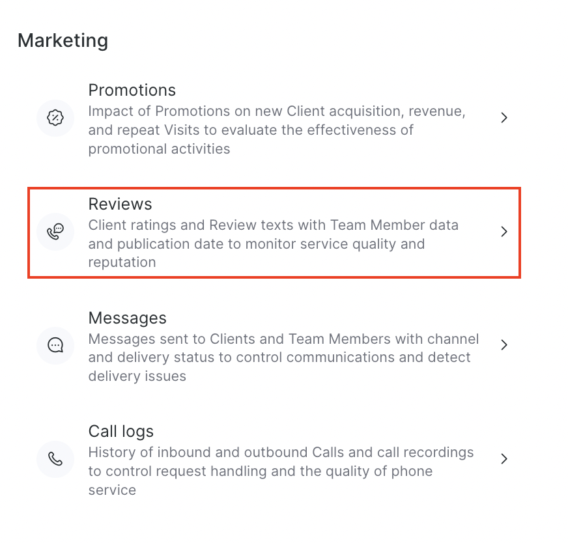
Task: Open the Call logs title
Action: click(x=121, y=431)
